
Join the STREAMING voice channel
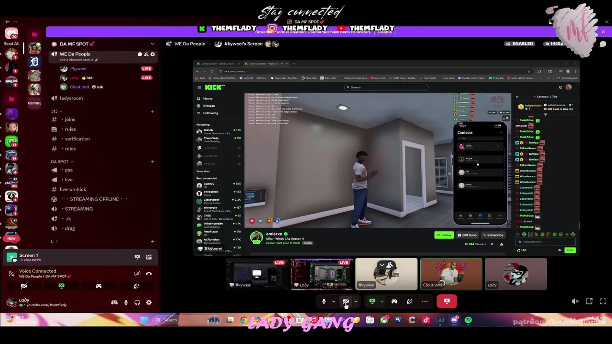(78, 209)
